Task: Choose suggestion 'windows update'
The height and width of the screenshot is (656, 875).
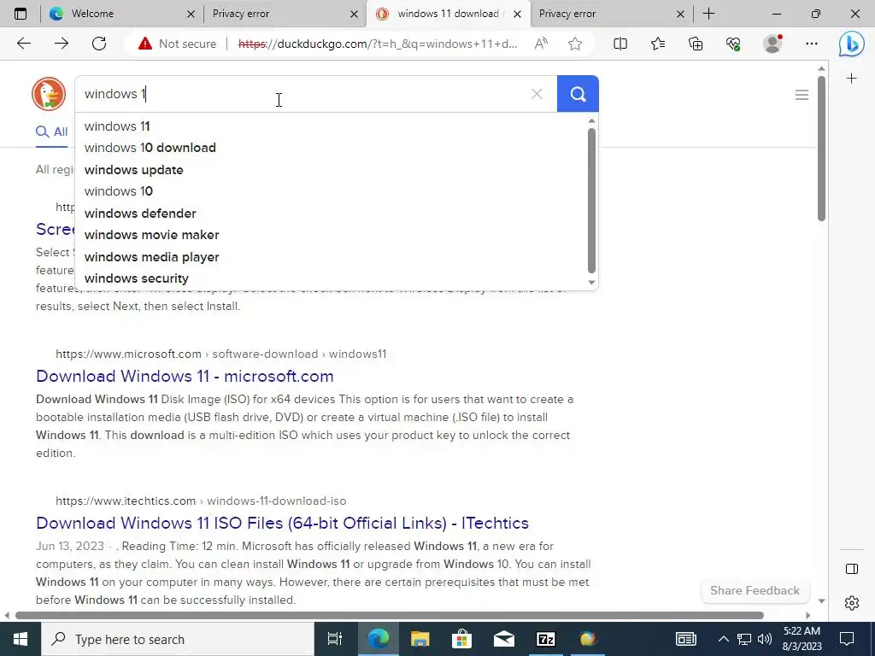Action: coord(332,170)
